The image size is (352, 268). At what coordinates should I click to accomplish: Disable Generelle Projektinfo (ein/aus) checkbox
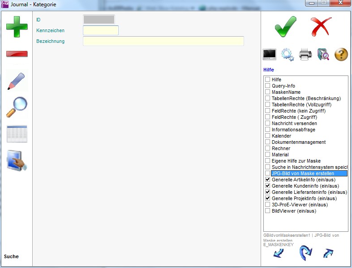click(x=268, y=198)
